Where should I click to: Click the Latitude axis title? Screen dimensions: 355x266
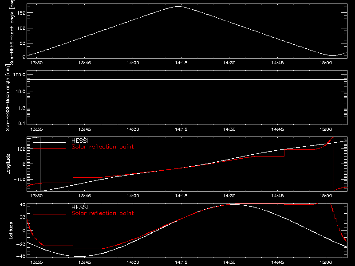point(11,231)
